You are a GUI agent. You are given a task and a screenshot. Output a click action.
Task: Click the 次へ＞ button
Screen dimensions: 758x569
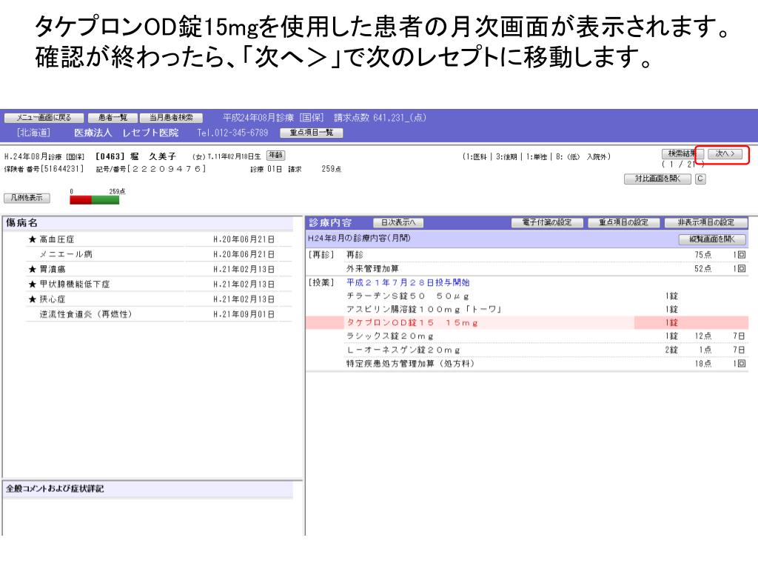pos(725,153)
